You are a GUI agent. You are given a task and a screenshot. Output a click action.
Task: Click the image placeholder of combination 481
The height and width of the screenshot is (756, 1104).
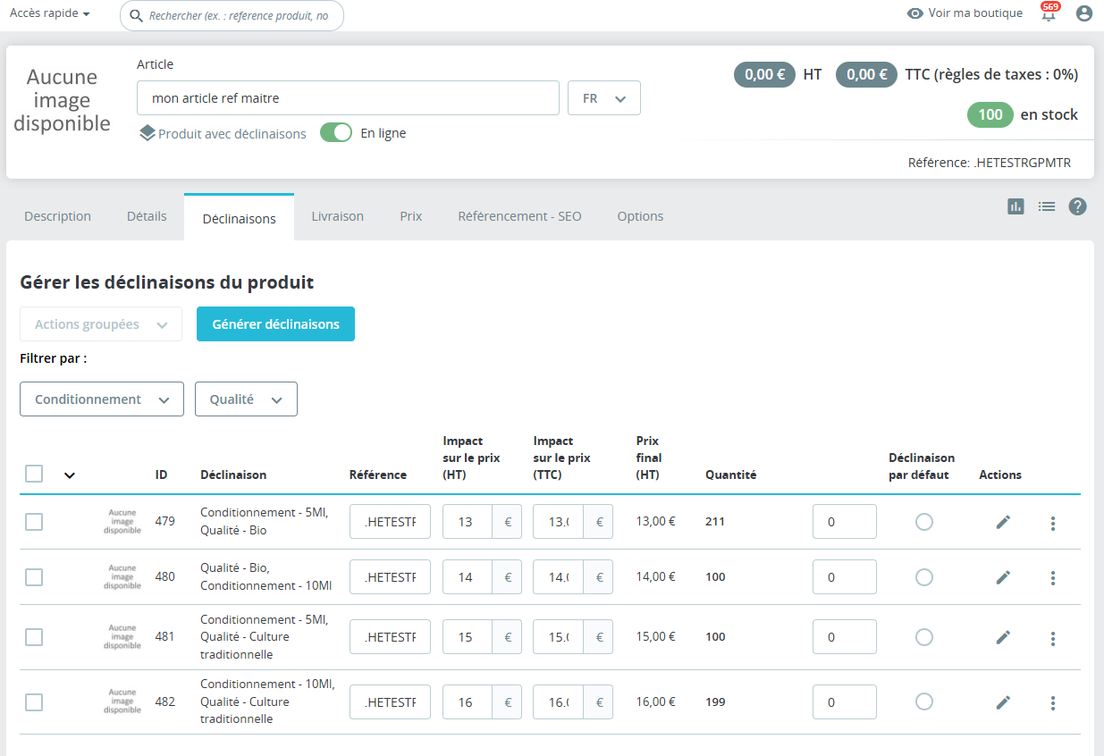(x=122, y=637)
